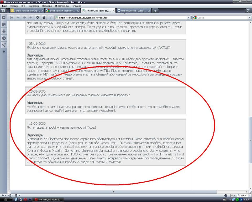
Task: Close the Преимущества tab
Action: pos(149,11)
